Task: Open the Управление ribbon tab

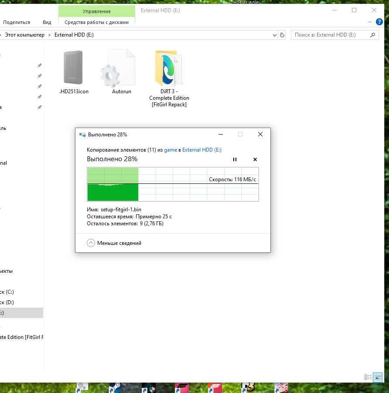Action: pyautogui.click(x=96, y=11)
